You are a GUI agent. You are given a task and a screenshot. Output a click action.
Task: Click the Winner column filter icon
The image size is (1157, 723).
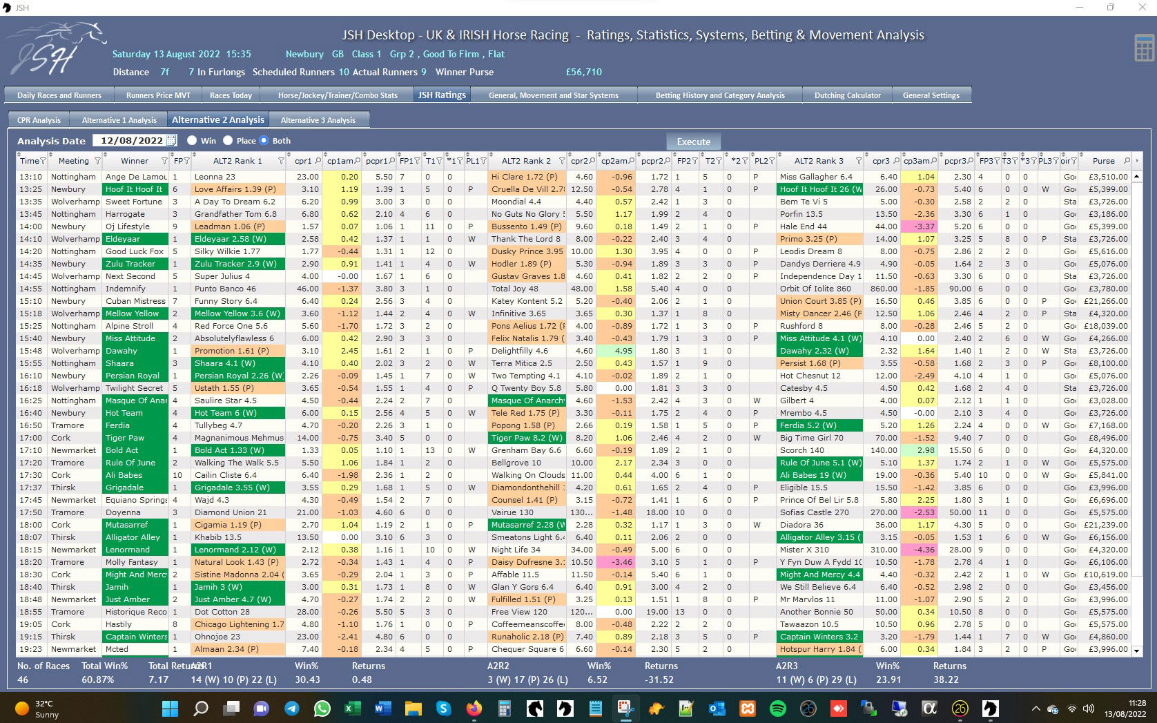coord(164,161)
